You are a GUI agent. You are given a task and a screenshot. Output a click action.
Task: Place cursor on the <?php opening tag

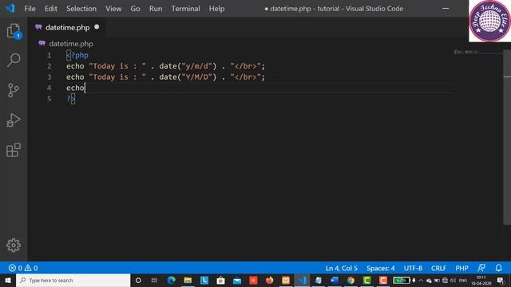(x=77, y=55)
